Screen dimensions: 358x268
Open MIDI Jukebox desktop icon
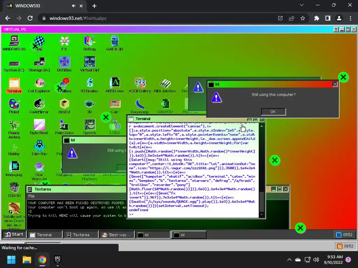click(165, 86)
